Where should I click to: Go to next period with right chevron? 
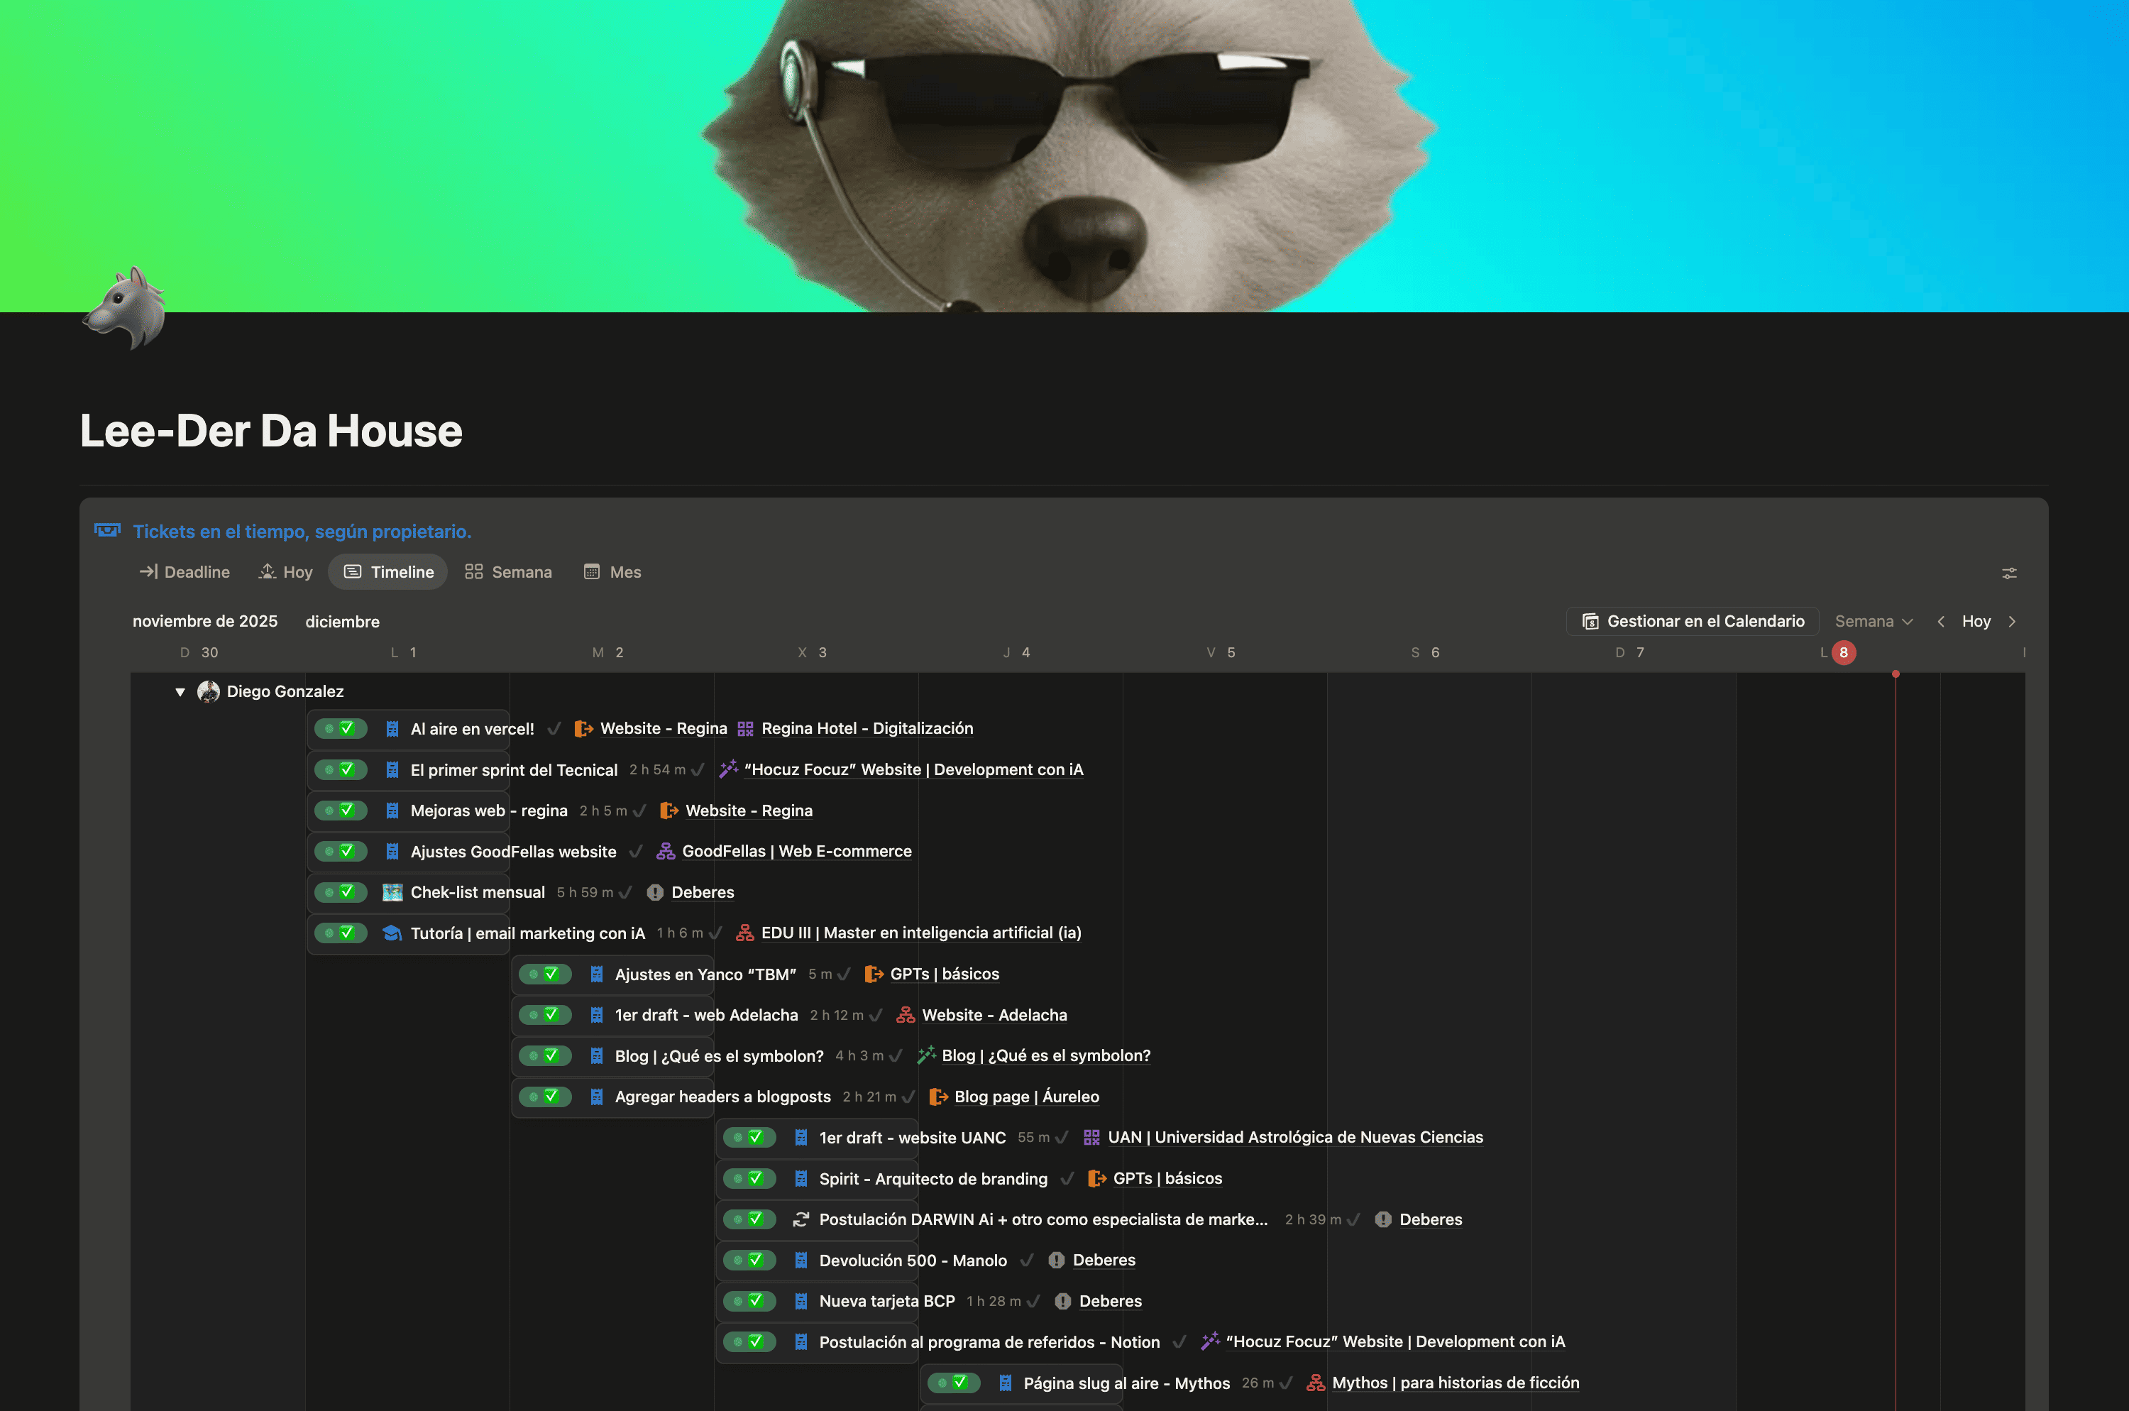(2012, 622)
